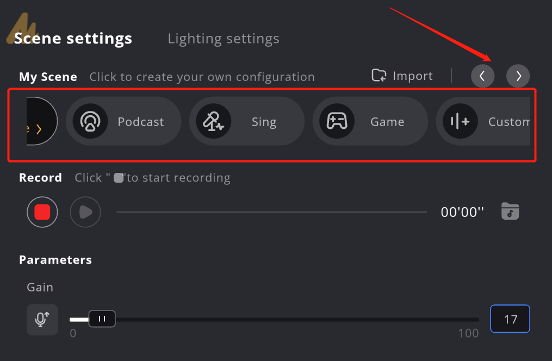Open the recordings music folder icon
The image size is (552, 361).
[510, 211]
